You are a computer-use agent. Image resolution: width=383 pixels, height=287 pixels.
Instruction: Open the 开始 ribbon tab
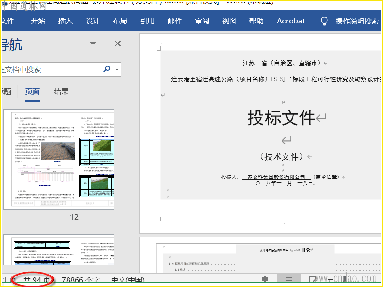(38, 21)
